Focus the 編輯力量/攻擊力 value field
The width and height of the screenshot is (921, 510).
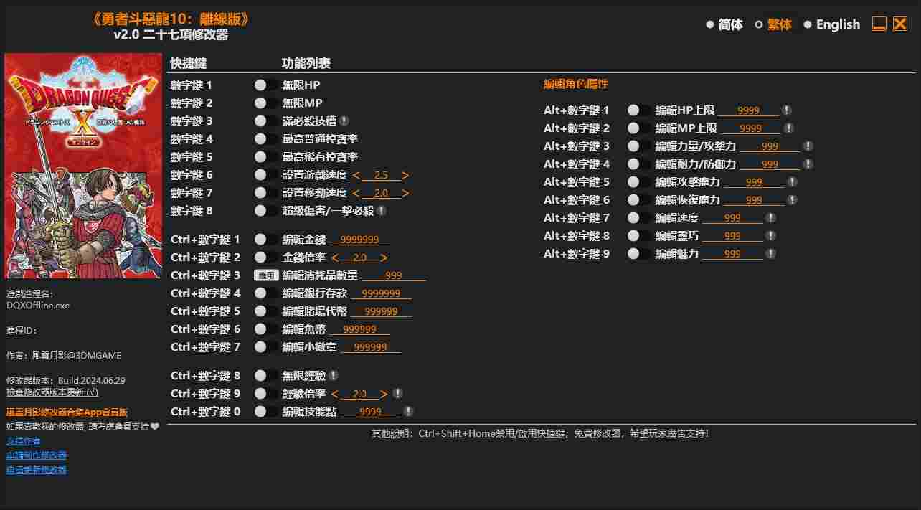pyautogui.click(x=770, y=146)
